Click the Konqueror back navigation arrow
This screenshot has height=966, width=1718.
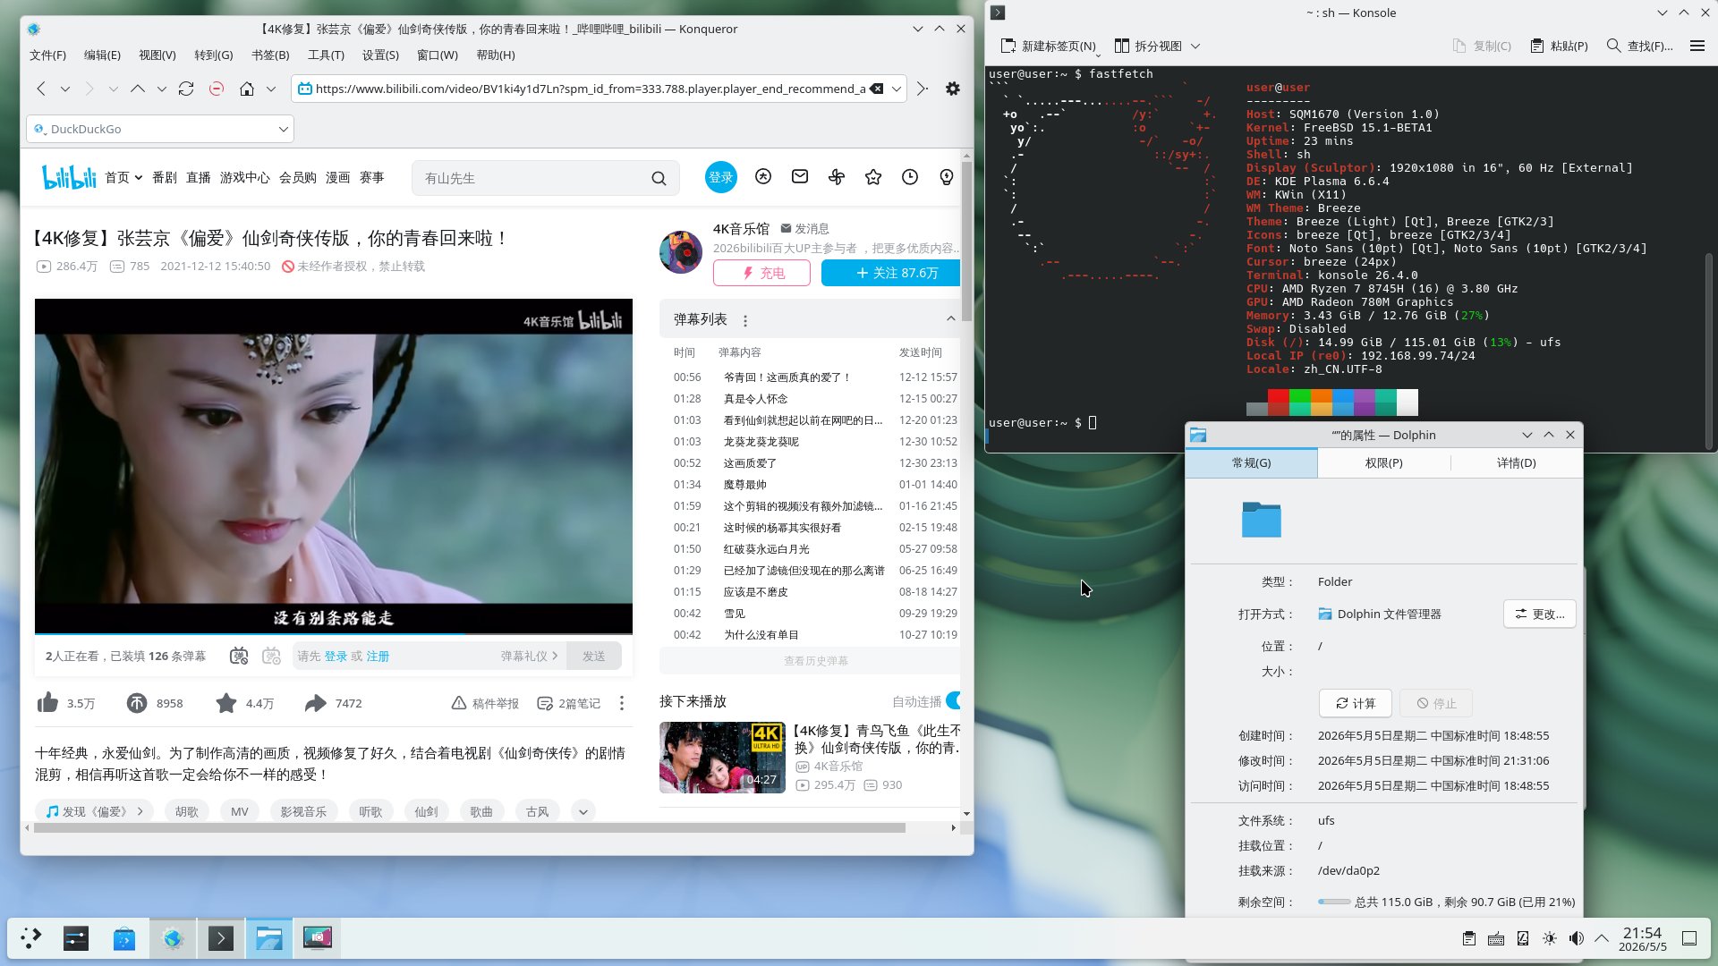coord(41,89)
